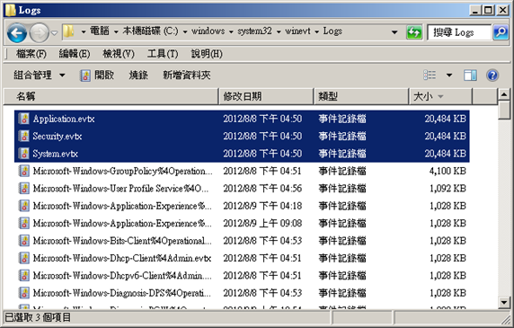Click the change view icon

pyautogui.click(x=430, y=75)
